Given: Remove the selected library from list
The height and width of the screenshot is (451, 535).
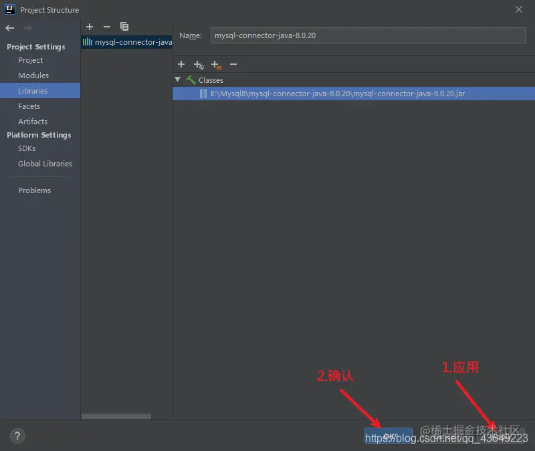Looking at the screenshot, I should (107, 27).
